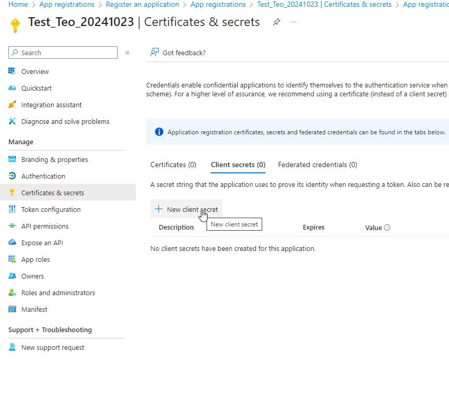Viewport: 449px width, 404px height.
Task: Click the key icon next to Certificates & secrets
Action: [12, 193]
